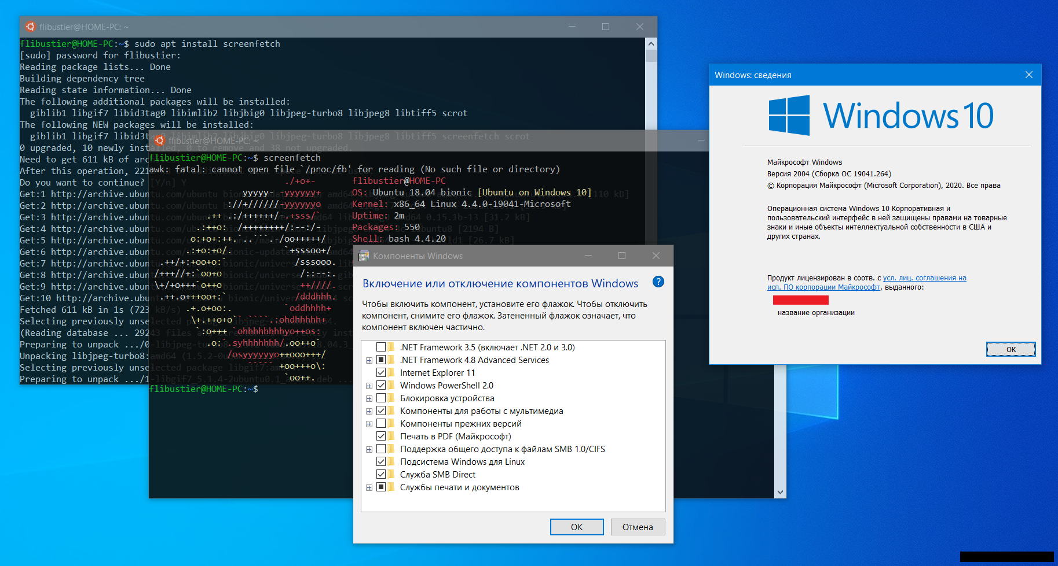Screen dimensions: 1058x566
Task: Maximize the Компоненты Windows window
Action: 622,256
